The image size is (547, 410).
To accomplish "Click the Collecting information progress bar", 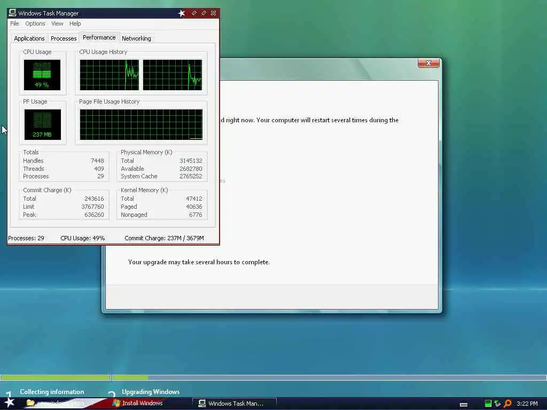I will point(56,377).
